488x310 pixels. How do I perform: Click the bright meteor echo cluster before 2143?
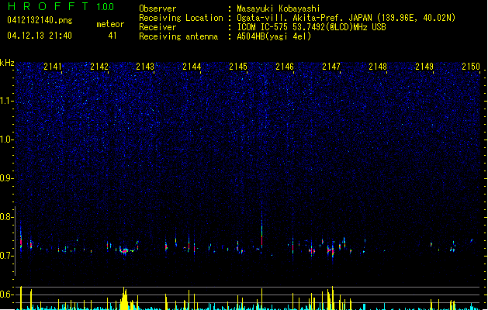tap(124, 250)
